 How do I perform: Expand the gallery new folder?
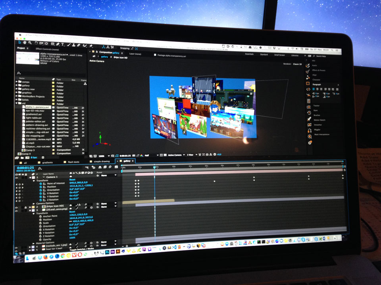(x=17, y=89)
